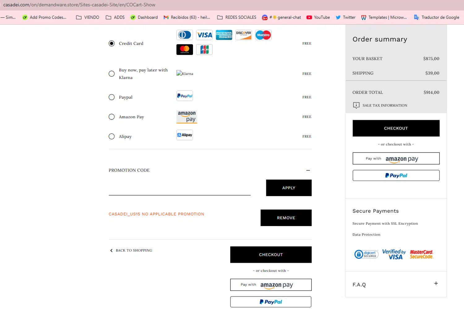Click the Discover card logo
Screen dimensions: 464x323
coord(244,35)
